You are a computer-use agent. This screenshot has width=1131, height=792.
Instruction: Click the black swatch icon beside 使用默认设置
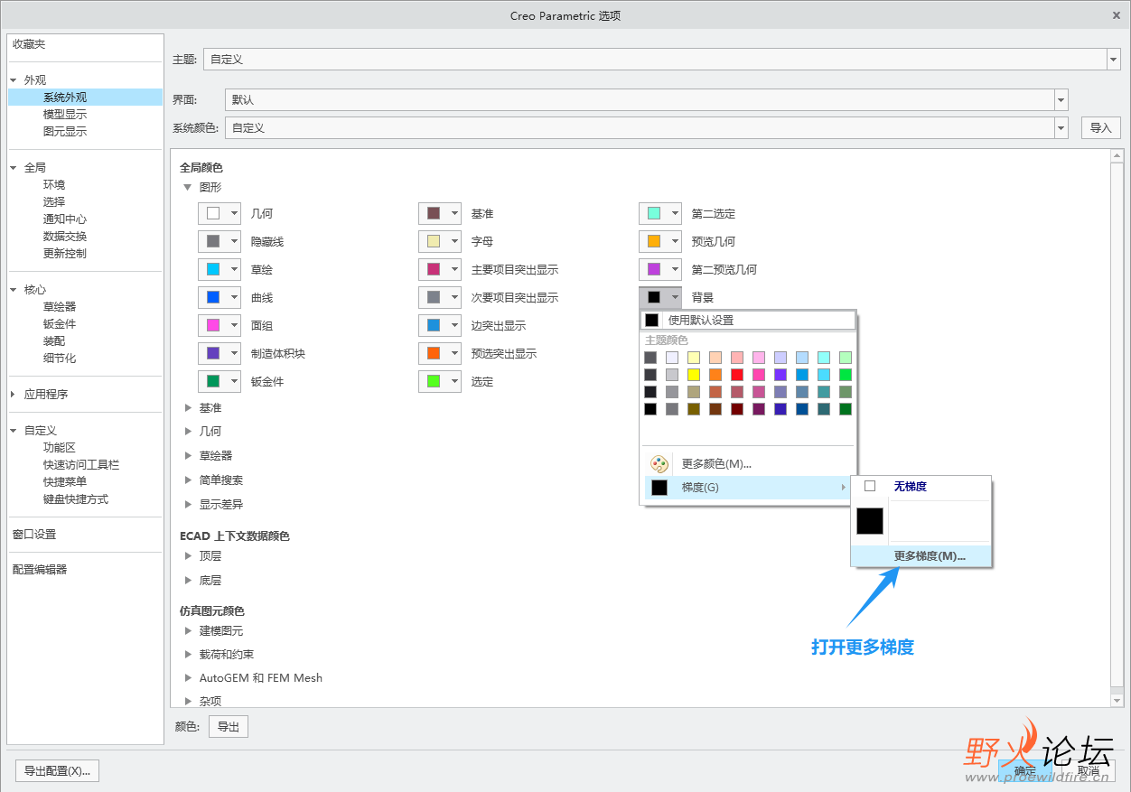point(651,320)
